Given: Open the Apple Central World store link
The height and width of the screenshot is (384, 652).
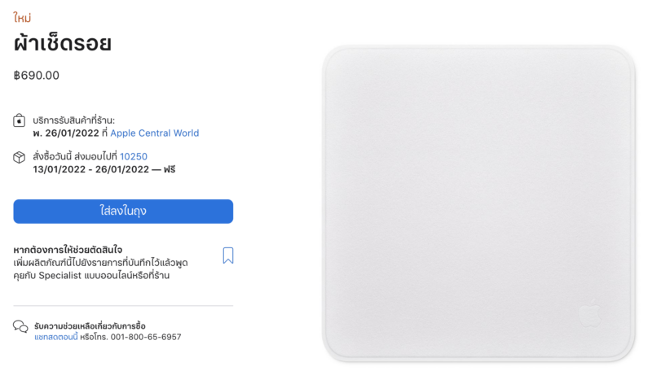Looking at the screenshot, I should click(x=154, y=133).
